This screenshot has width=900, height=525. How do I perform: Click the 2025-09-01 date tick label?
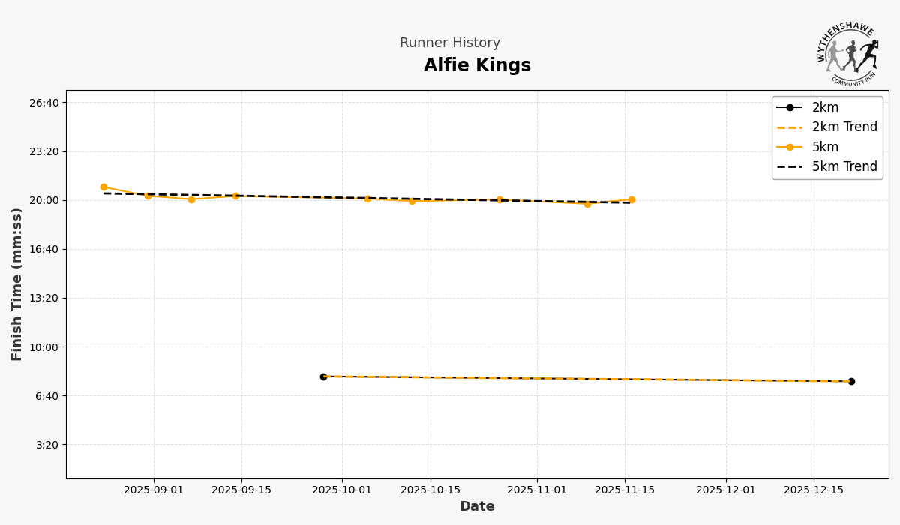(x=154, y=490)
